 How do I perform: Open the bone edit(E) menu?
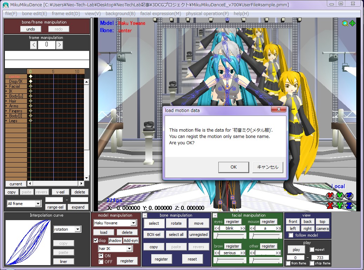[x=34, y=13]
